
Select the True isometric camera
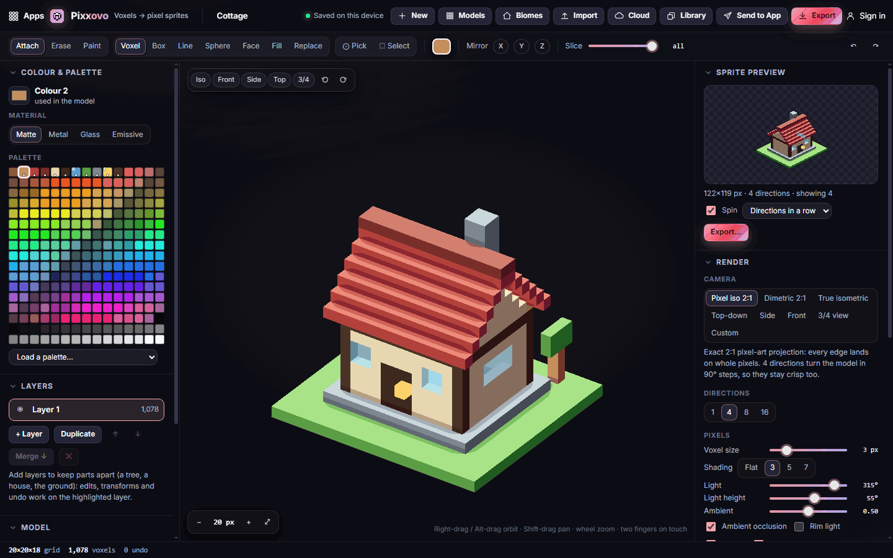[843, 298]
